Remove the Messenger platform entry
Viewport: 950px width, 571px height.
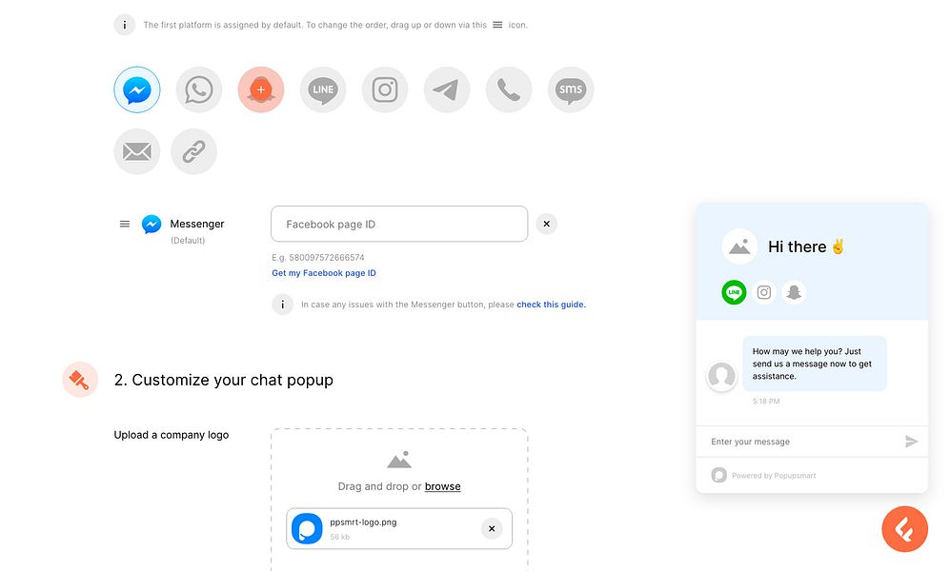pos(546,224)
